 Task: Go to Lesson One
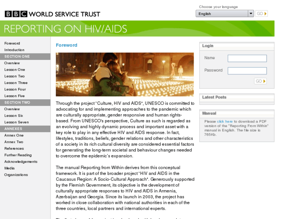pos(15,70)
